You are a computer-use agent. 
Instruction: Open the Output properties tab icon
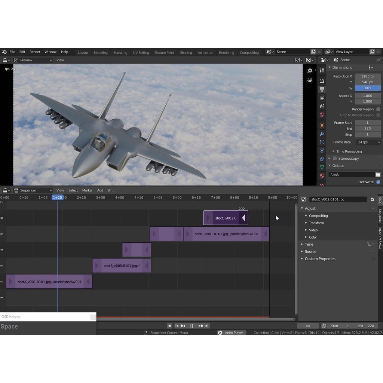click(322, 89)
